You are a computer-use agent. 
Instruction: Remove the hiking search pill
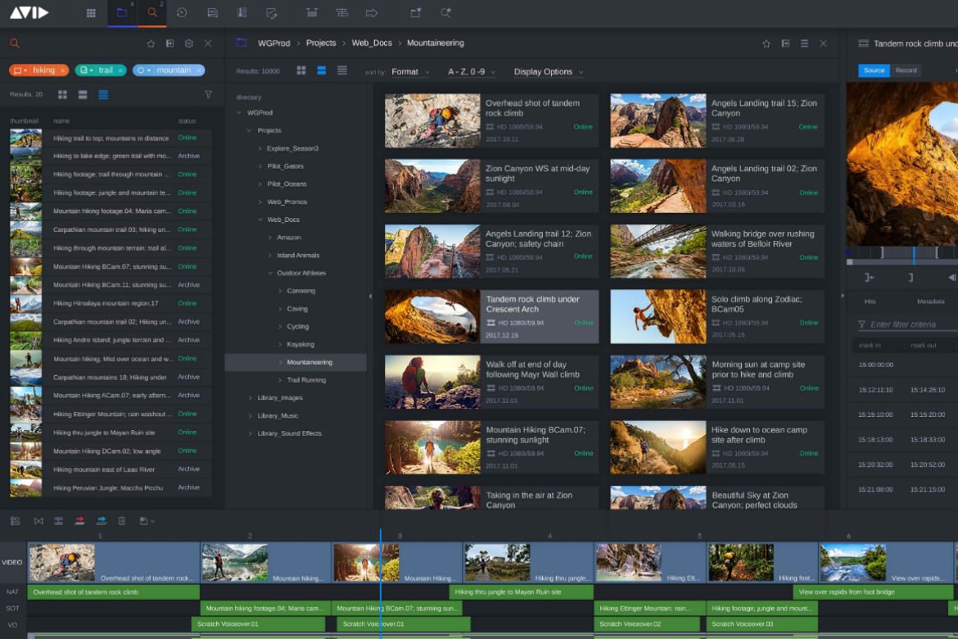[62, 70]
